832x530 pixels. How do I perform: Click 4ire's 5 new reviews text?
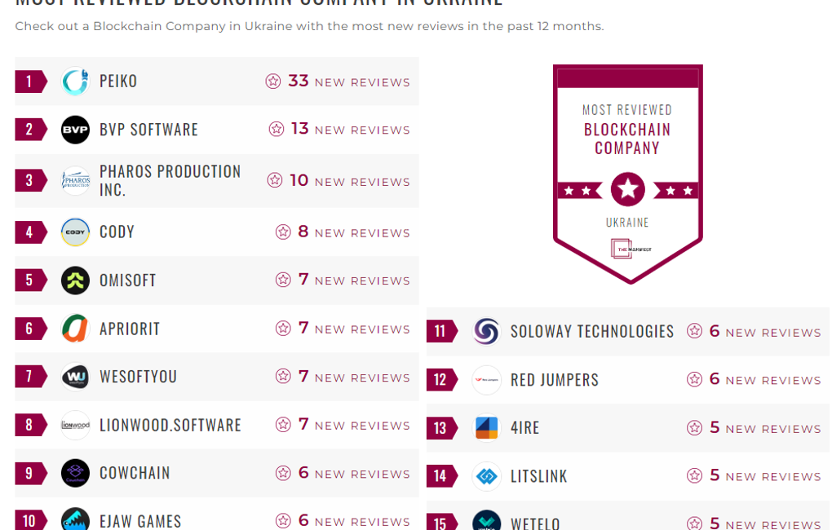click(x=765, y=427)
